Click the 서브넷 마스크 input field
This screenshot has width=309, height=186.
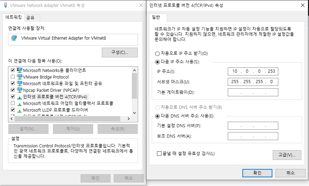[253, 82]
